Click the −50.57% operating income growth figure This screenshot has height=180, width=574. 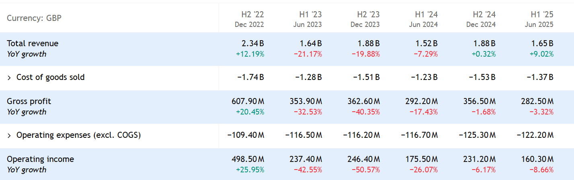pyautogui.click(x=366, y=170)
